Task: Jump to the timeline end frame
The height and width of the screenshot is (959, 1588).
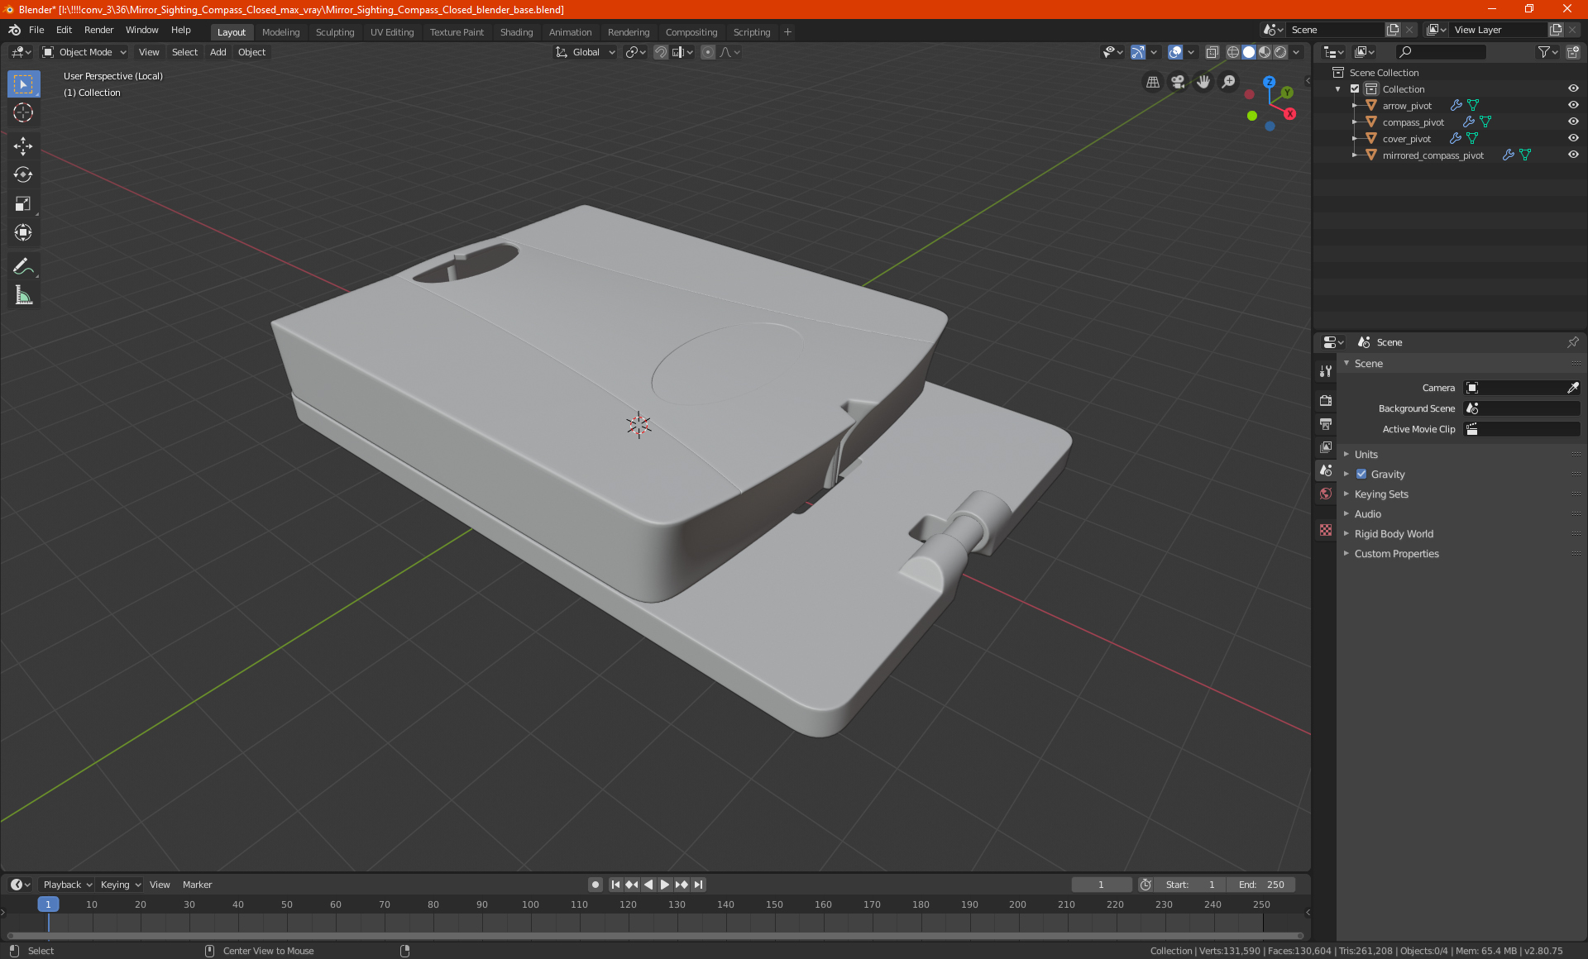Action: pyautogui.click(x=698, y=885)
